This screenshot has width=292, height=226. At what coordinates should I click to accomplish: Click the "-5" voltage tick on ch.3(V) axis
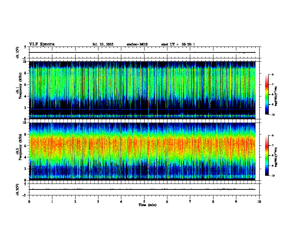click(25, 195)
